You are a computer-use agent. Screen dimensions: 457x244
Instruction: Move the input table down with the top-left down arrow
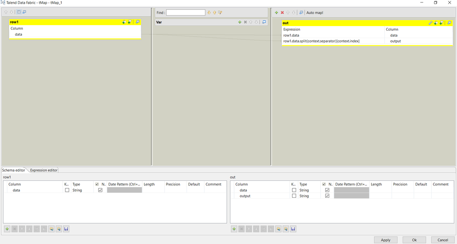pos(11,12)
